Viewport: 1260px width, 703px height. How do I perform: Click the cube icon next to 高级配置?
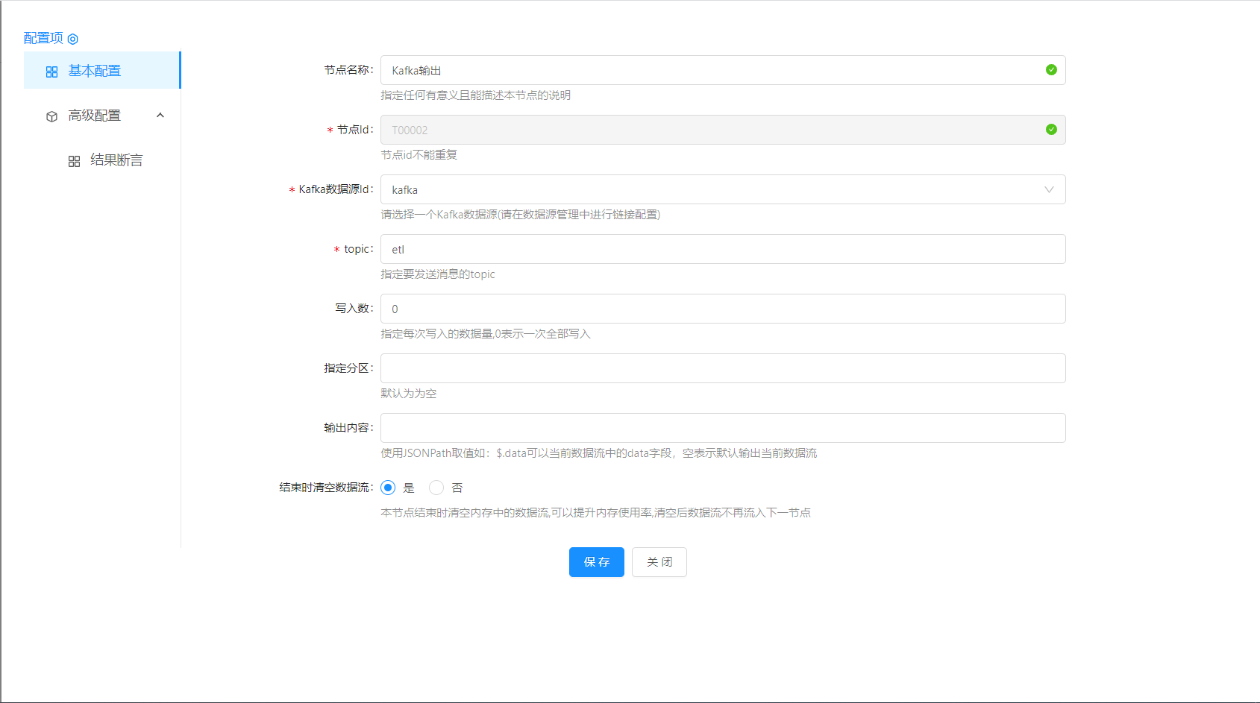tap(51, 116)
